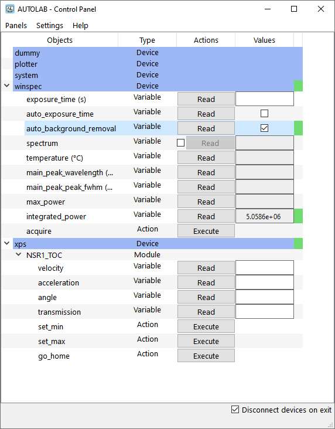Collapse the NSR1_TOC module
The width and height of the screenshot is (335, 429).
click(x=19, y=254)
